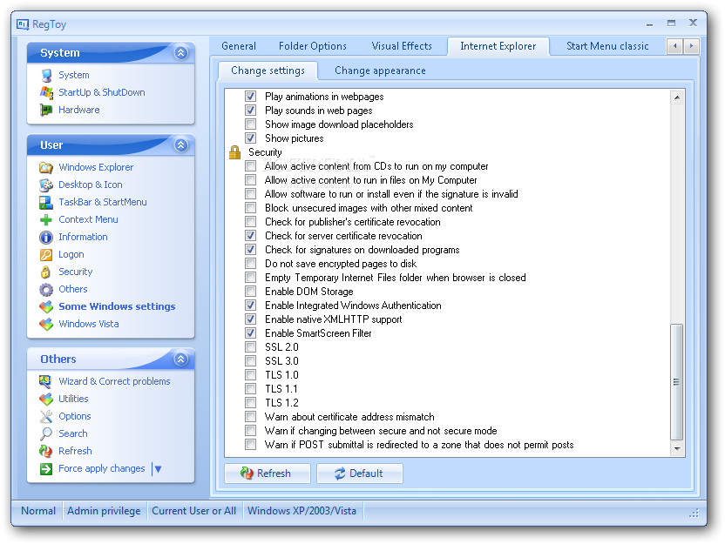Open the Search link in Others
This screenshot has width=725, height=544.
(x=73, y=433)
